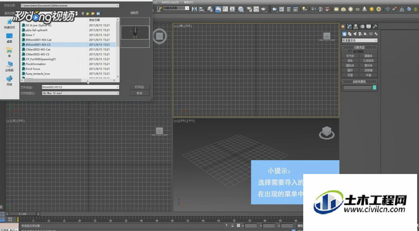Select file Ford Focus
419x231 pixels.
31,69
